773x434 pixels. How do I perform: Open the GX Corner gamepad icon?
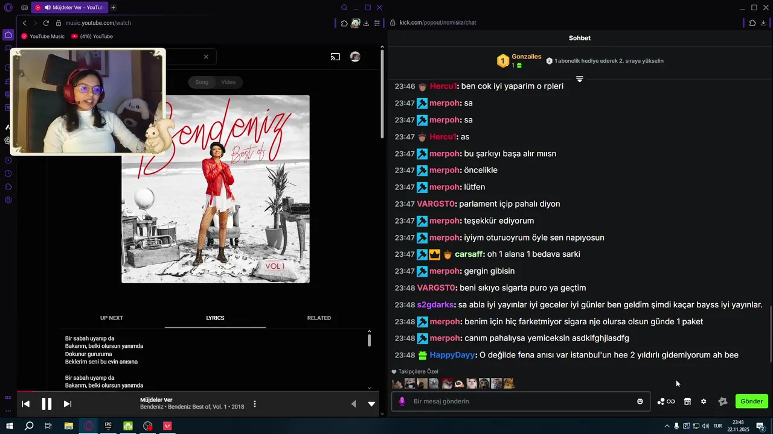point(24,7)
